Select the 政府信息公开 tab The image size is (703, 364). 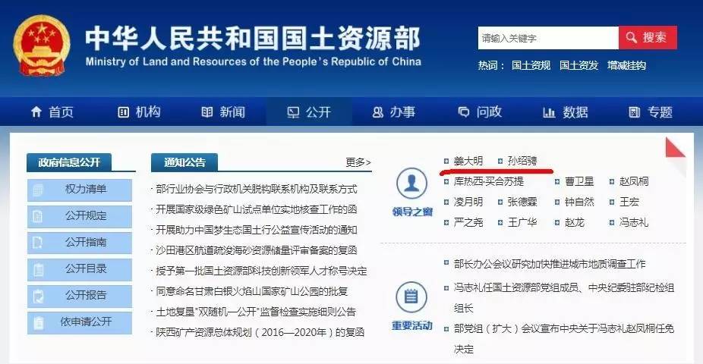69,162
